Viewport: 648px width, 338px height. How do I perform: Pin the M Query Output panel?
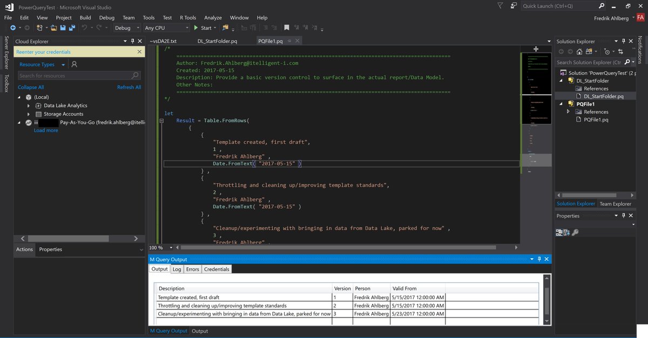click(x=538, y=259)
